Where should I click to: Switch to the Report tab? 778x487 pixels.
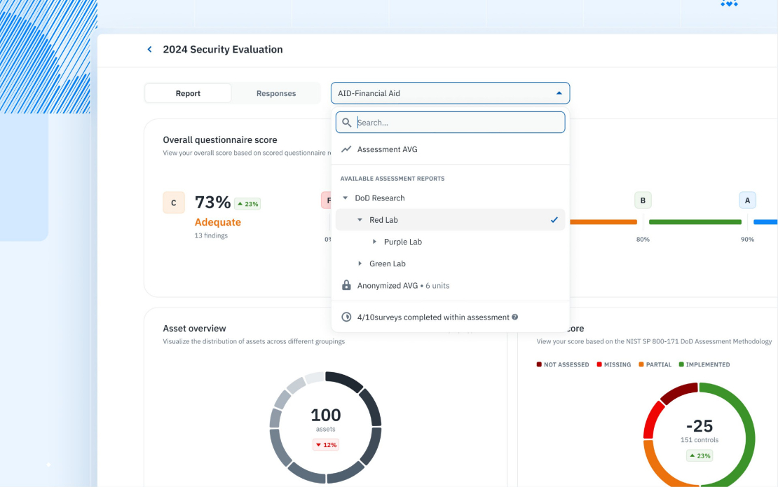(x=188, y=93)
